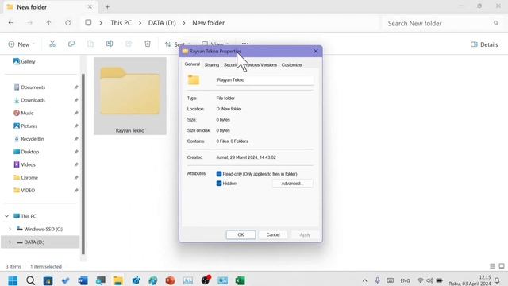Open Pictures in the sidebar
The height and width of the screenshot is (286, 508).
click(25, 126)
